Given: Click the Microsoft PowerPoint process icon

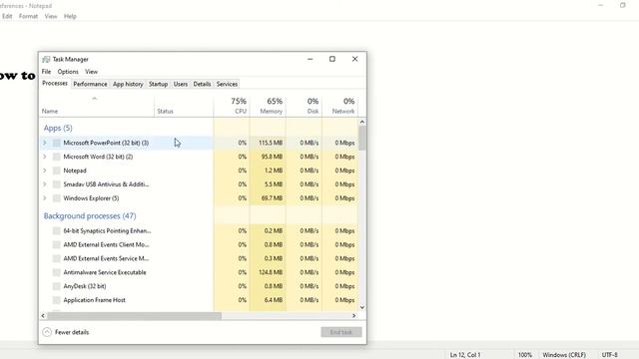Looking at the screenshot, I should coord(57,143).
